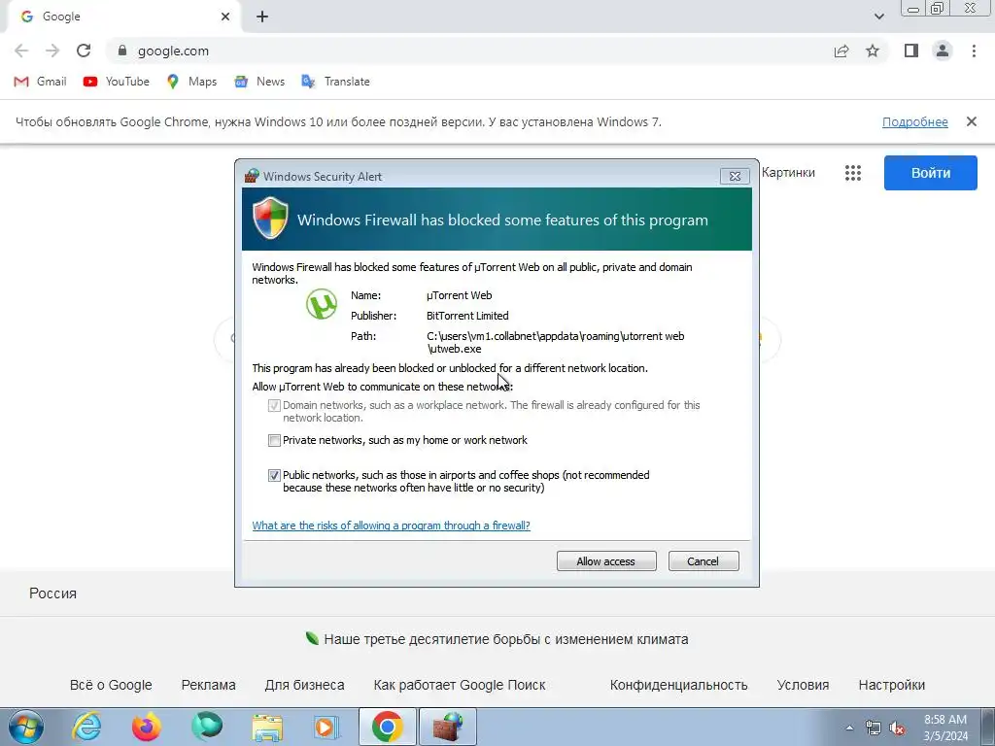
Task: Open Google apps grid icon
Action: point(853,173)
